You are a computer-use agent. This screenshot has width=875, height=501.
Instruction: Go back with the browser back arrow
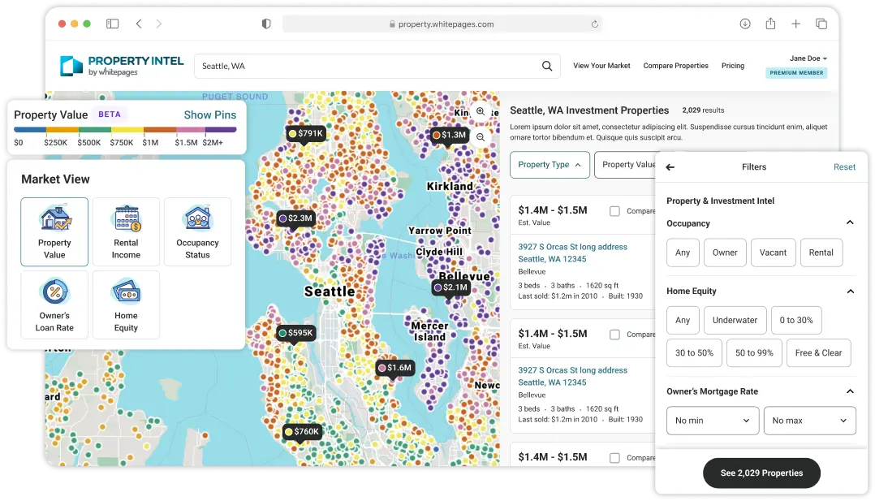(x=139, y=24)
